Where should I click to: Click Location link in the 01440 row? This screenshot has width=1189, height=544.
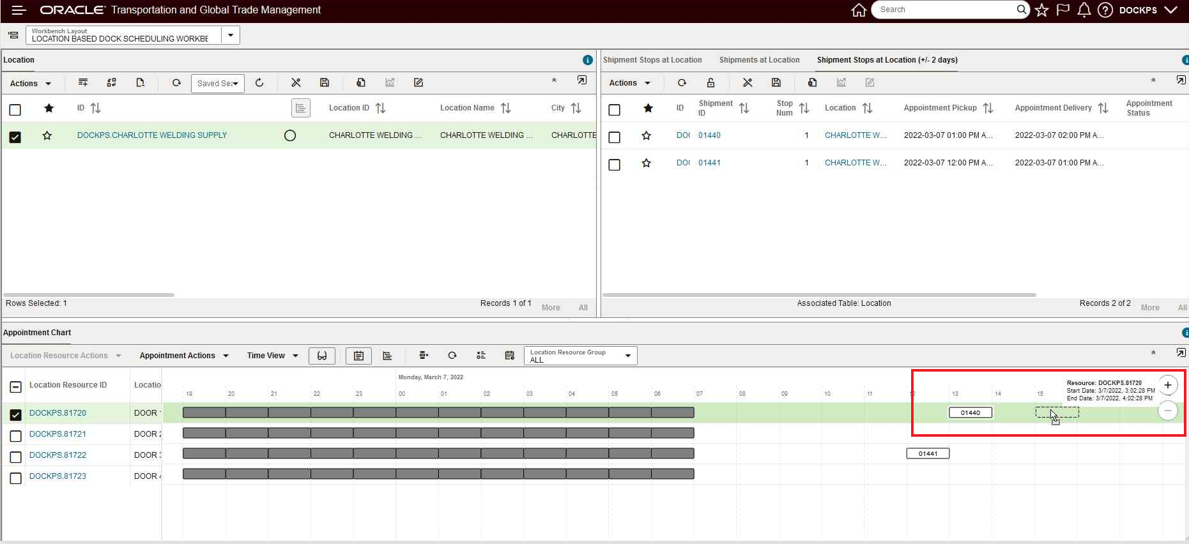[x=855, y=135]
